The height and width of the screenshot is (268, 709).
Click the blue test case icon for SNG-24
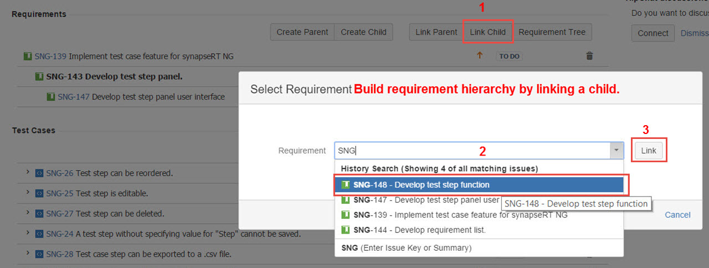point(39,234)
